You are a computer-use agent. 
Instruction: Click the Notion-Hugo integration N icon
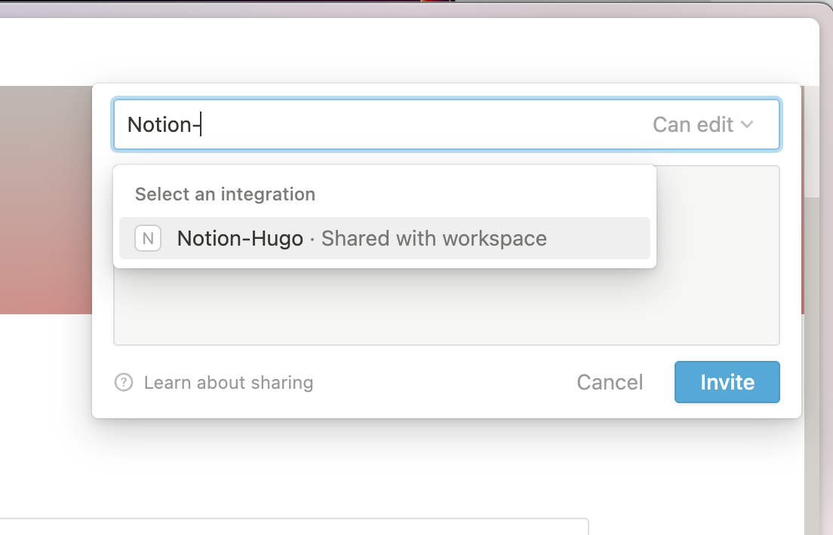(148, 238)
